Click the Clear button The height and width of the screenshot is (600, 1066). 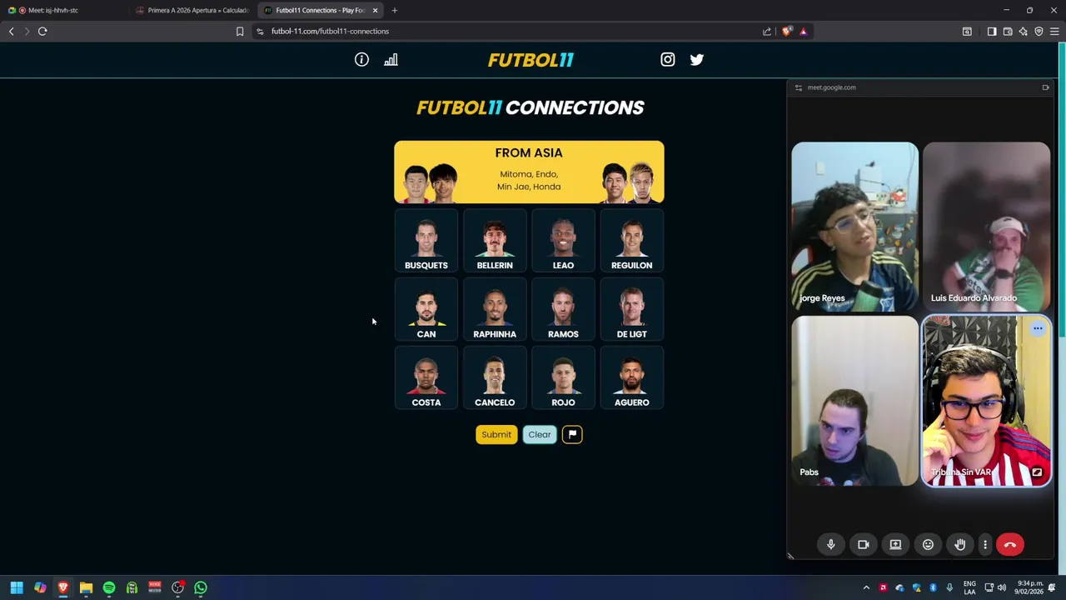click(540, 434)
